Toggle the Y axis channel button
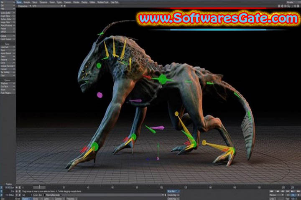 click(1, 191)
